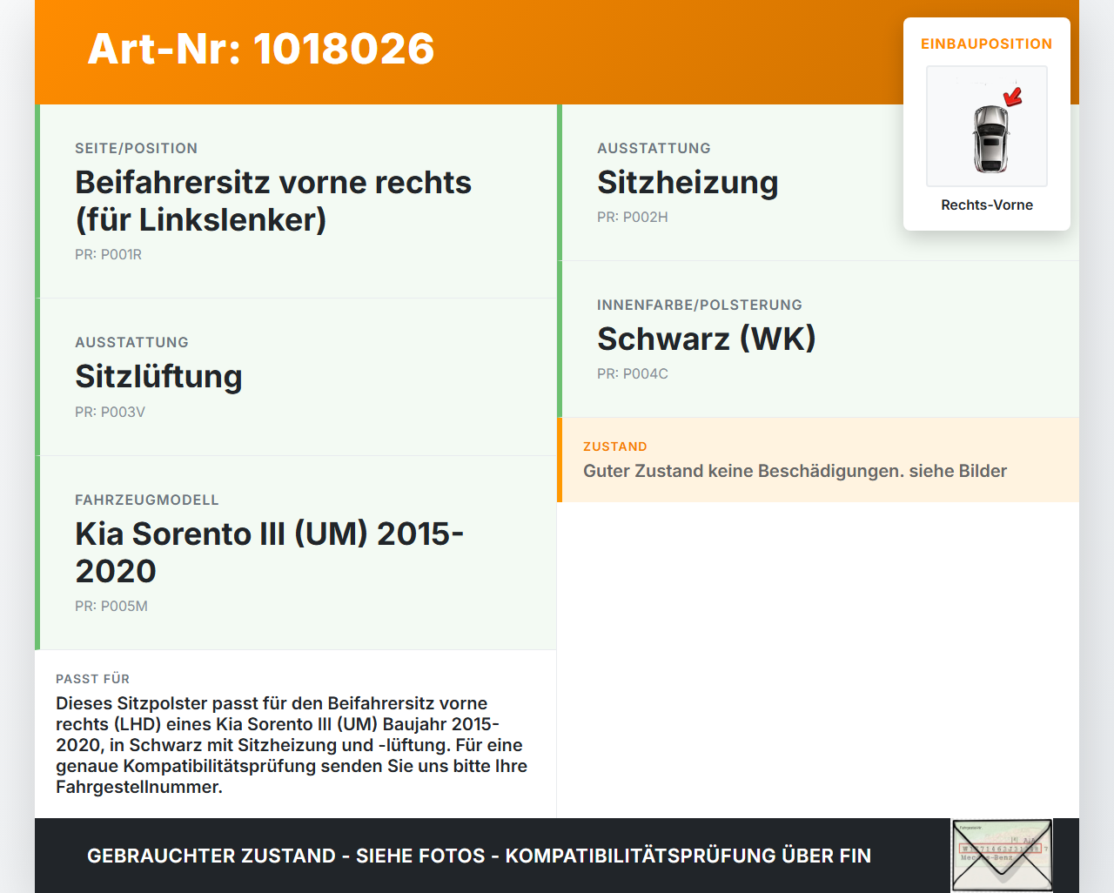Toggle the Sitzlüftung equipment option
This screenshot has width=1114, height=893.
[x=158, y=377]
